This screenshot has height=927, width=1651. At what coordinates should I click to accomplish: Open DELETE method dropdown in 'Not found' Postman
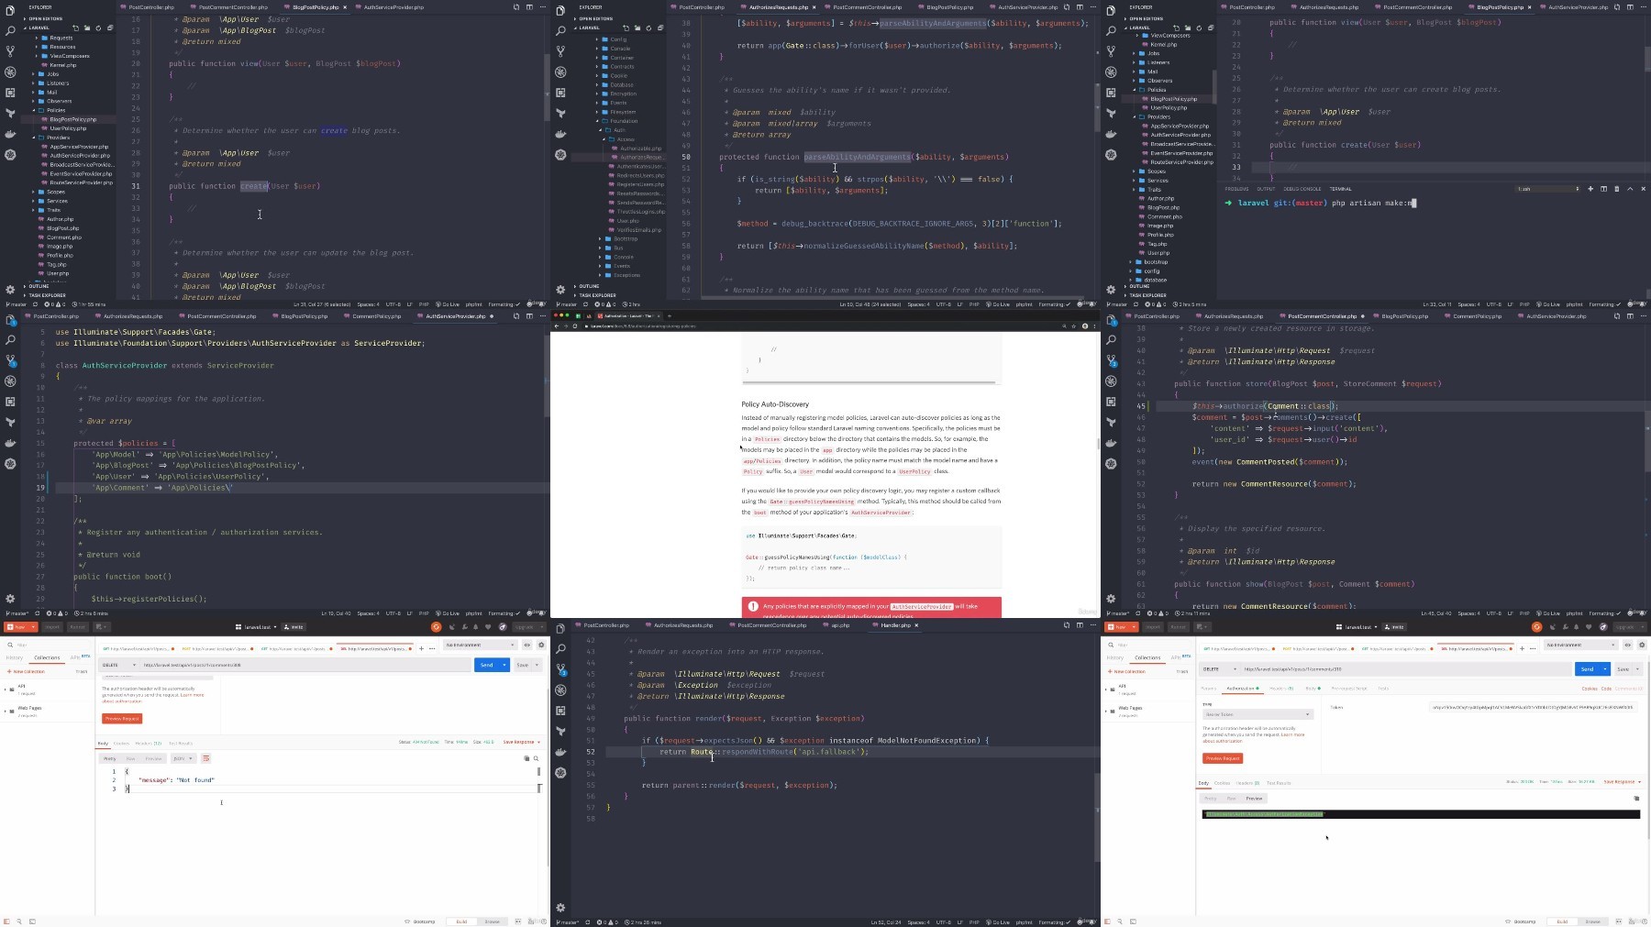(x=119, y=665)
